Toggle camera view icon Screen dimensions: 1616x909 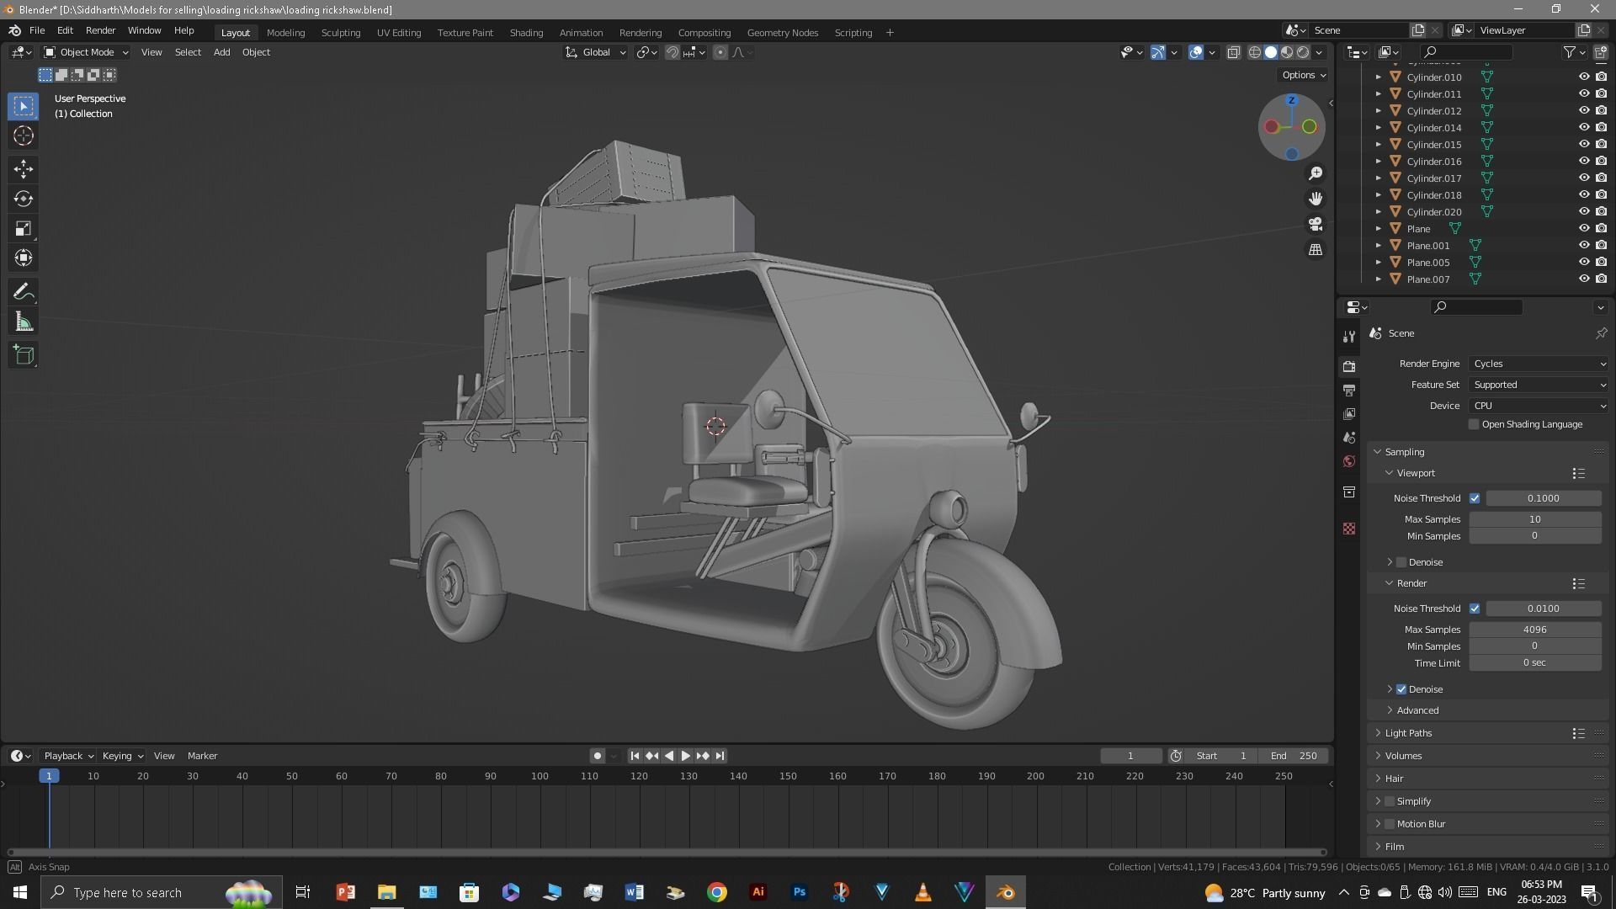click(1315, 225)
